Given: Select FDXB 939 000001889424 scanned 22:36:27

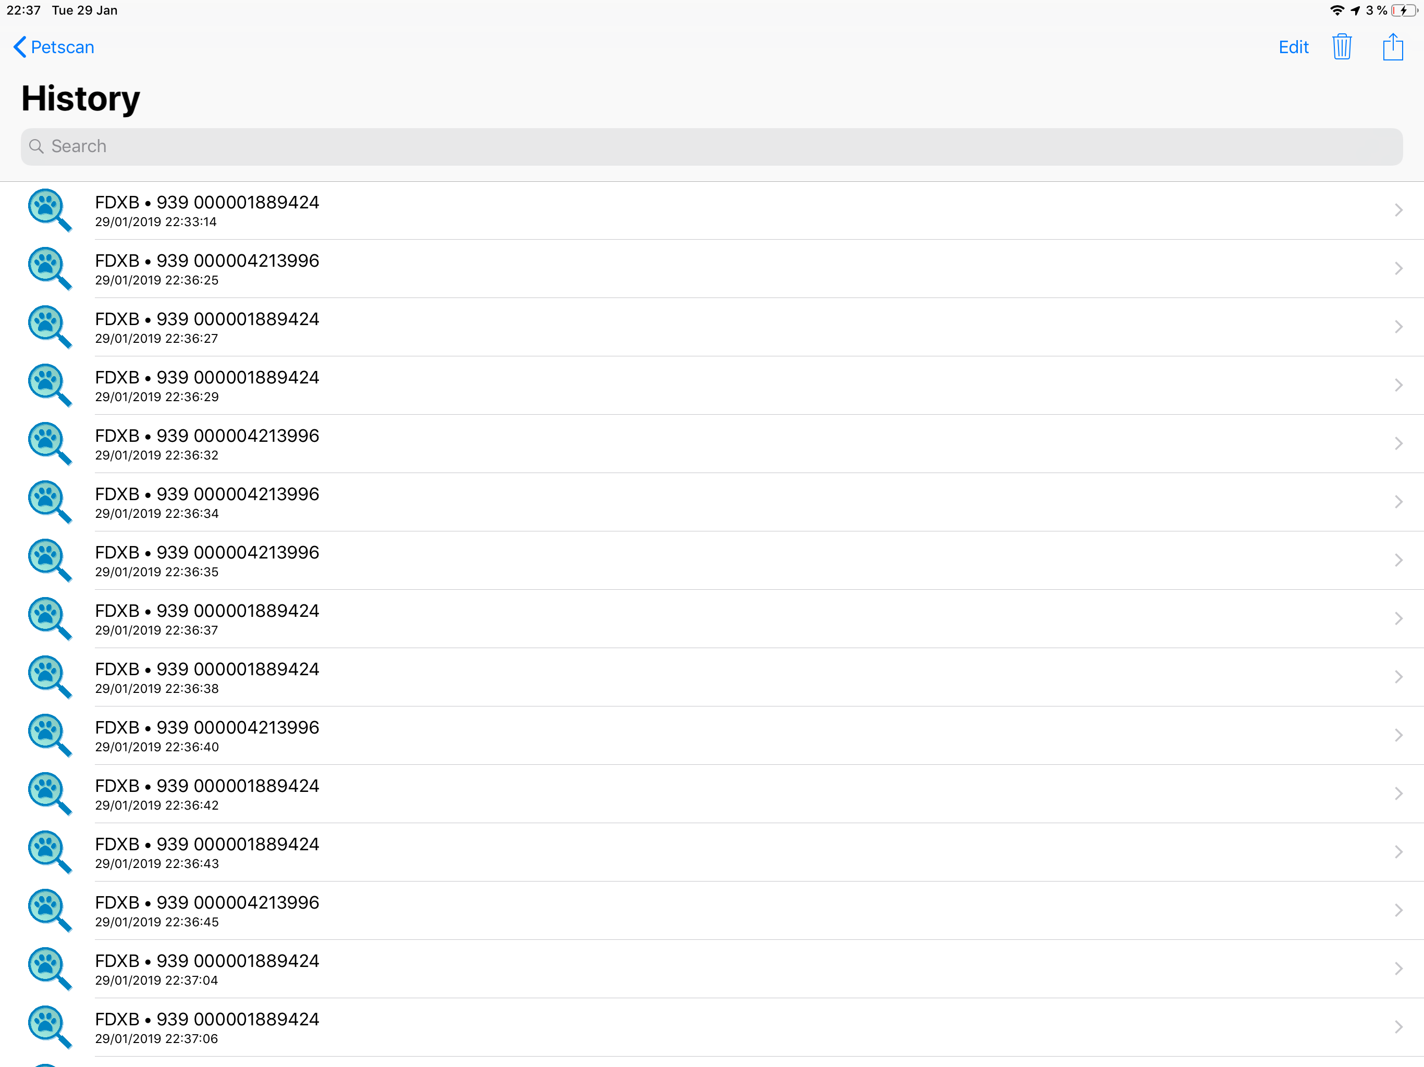Looking at the screenshot, I should pyautogui.click(x=712, y=327).
